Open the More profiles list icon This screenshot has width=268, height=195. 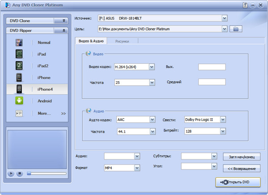click(19, 113)
